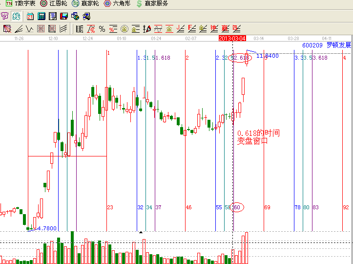This screenshot has width=353, height=264.
Task: Click 赢家服务 with dollar sign
Action: pyautogui.click(x=152, y=3)
